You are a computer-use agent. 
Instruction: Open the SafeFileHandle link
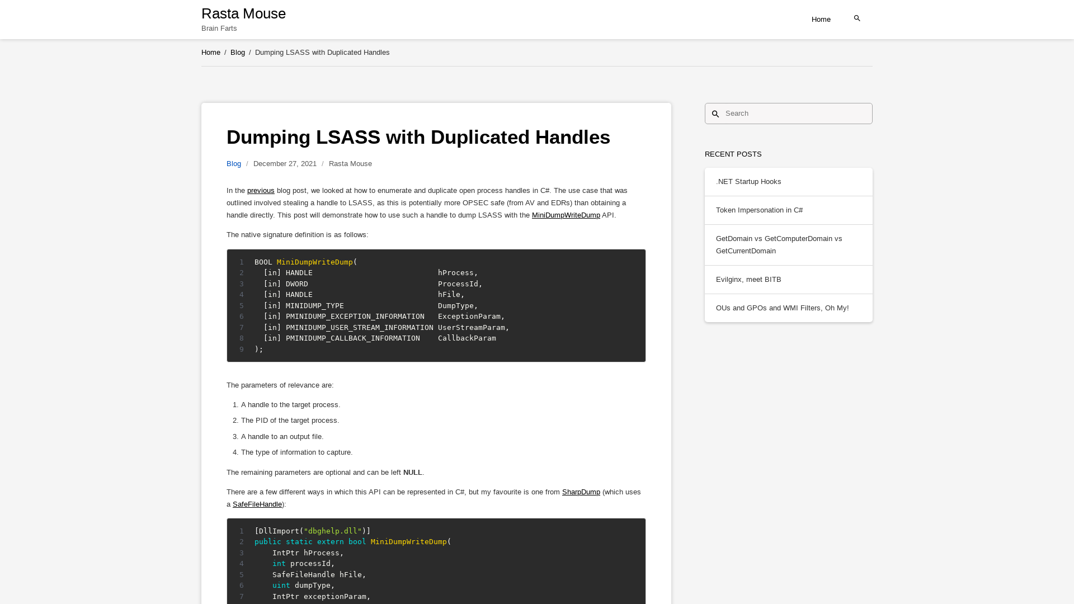click(x=257, y=504)
